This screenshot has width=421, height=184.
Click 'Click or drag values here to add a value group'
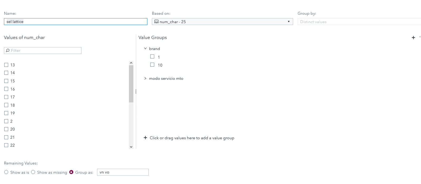click(x=192, y=138)
